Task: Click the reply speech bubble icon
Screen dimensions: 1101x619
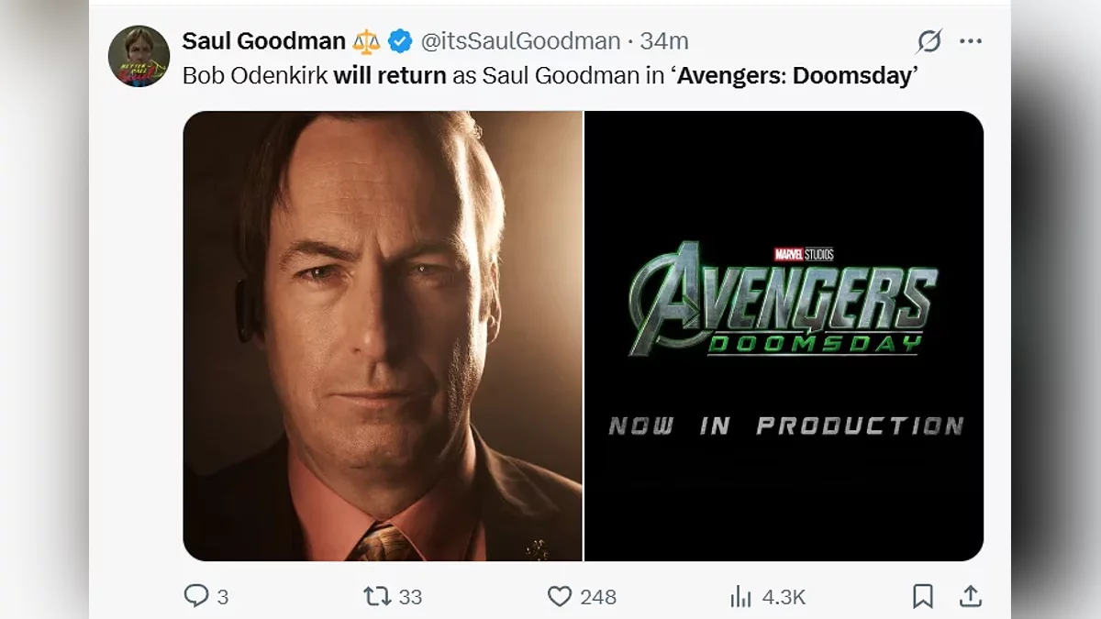Action: pos(196,596)
